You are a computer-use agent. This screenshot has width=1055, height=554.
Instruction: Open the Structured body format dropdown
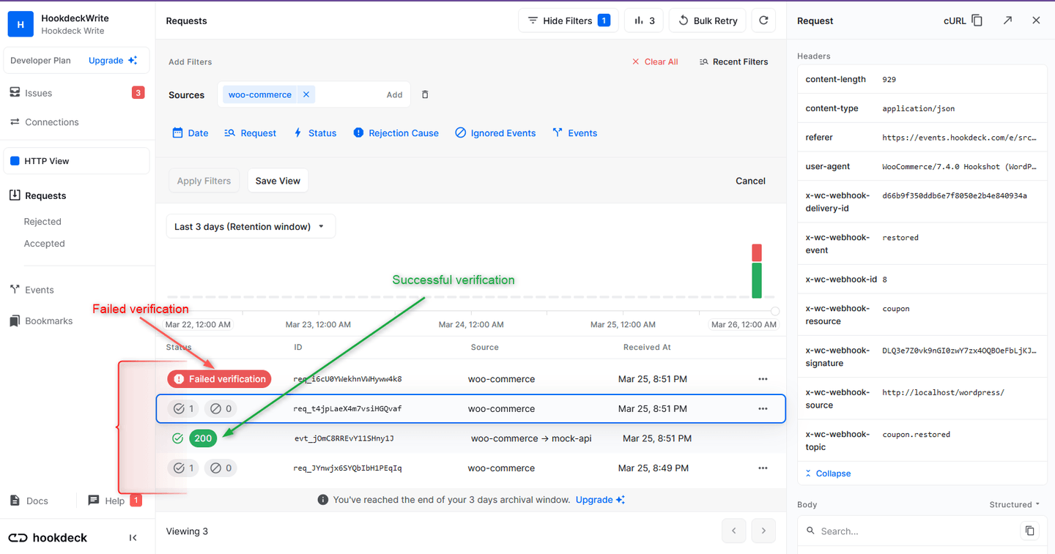[x=1013, y=504]
